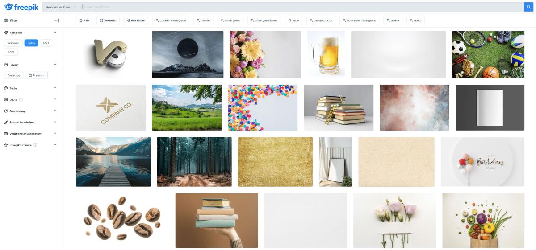Open the Ressourcen, Fotos dropdown

61,7
